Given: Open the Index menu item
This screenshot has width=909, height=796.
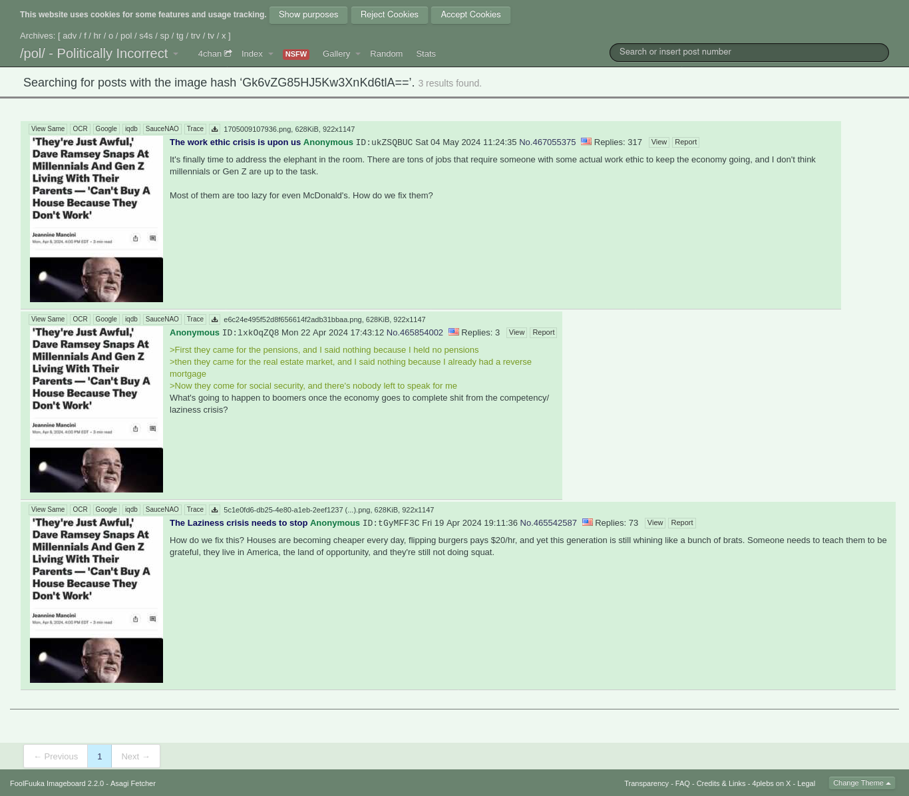Looking at the screenshot, I should [x=252, y=54].
